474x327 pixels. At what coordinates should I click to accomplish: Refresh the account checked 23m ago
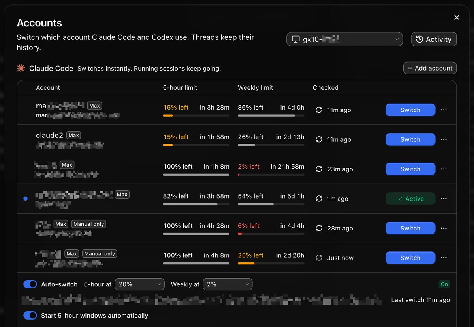point(319,169)
